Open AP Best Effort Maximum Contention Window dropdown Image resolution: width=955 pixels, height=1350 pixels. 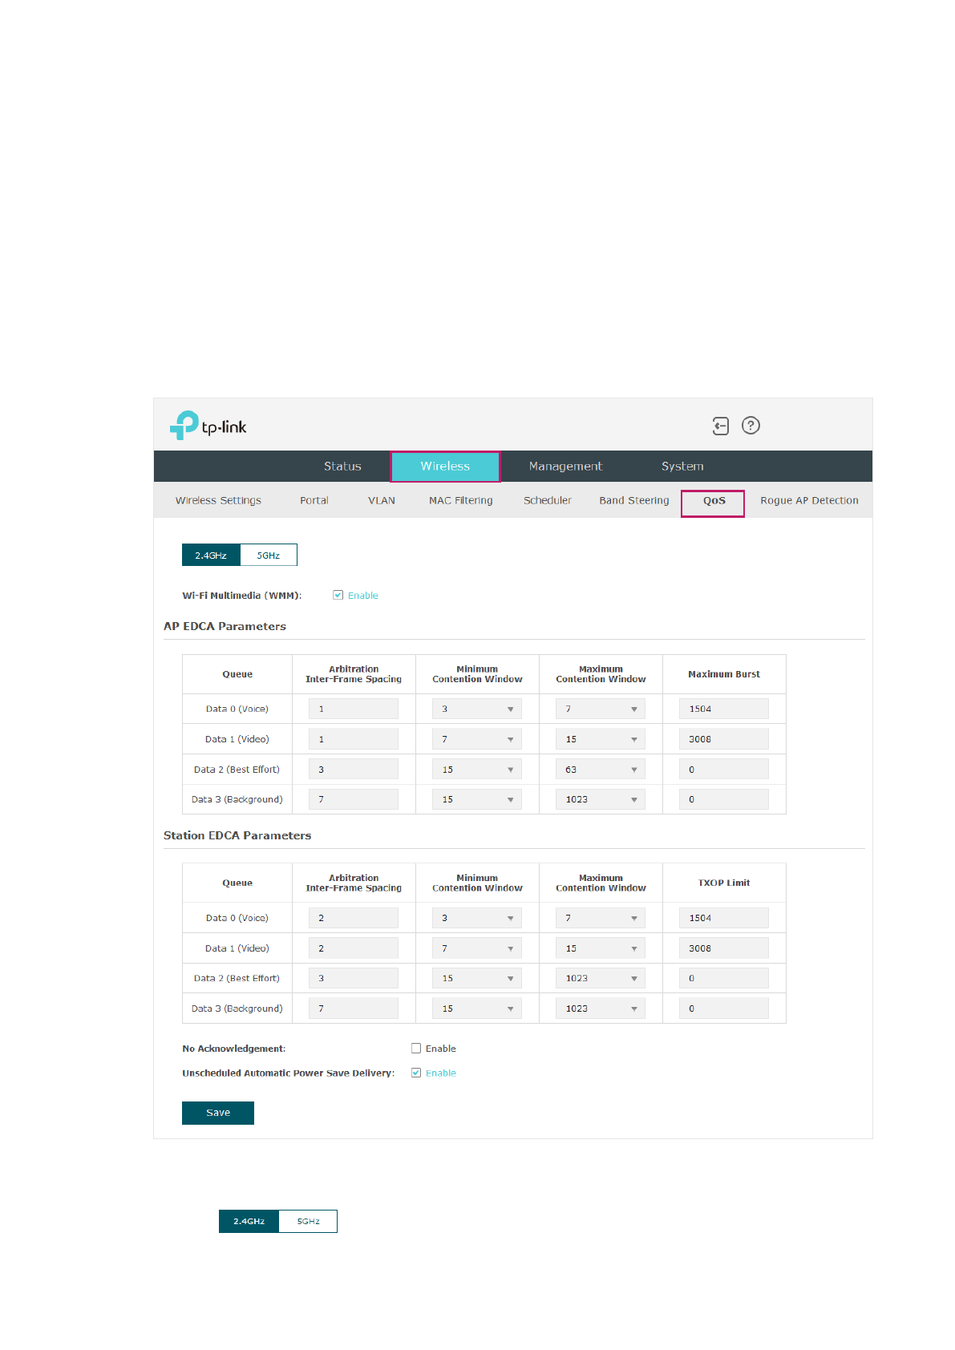[601, 770]
